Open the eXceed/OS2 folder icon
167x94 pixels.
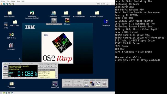pyautogui.click(x=66, y=13)
